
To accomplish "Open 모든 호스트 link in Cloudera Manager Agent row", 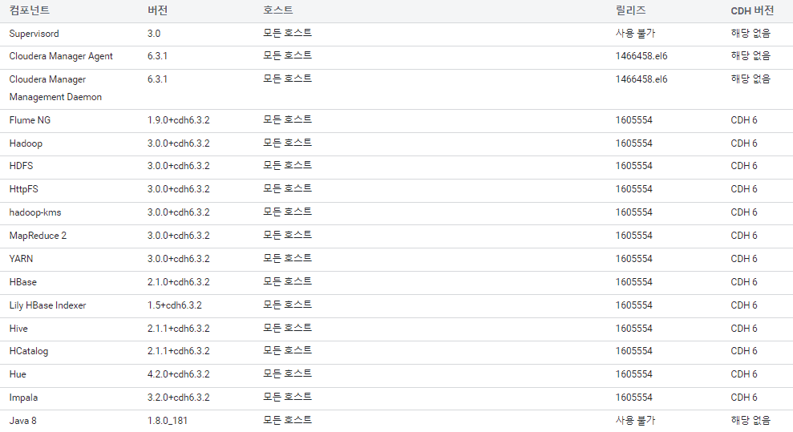I will 287,55.
